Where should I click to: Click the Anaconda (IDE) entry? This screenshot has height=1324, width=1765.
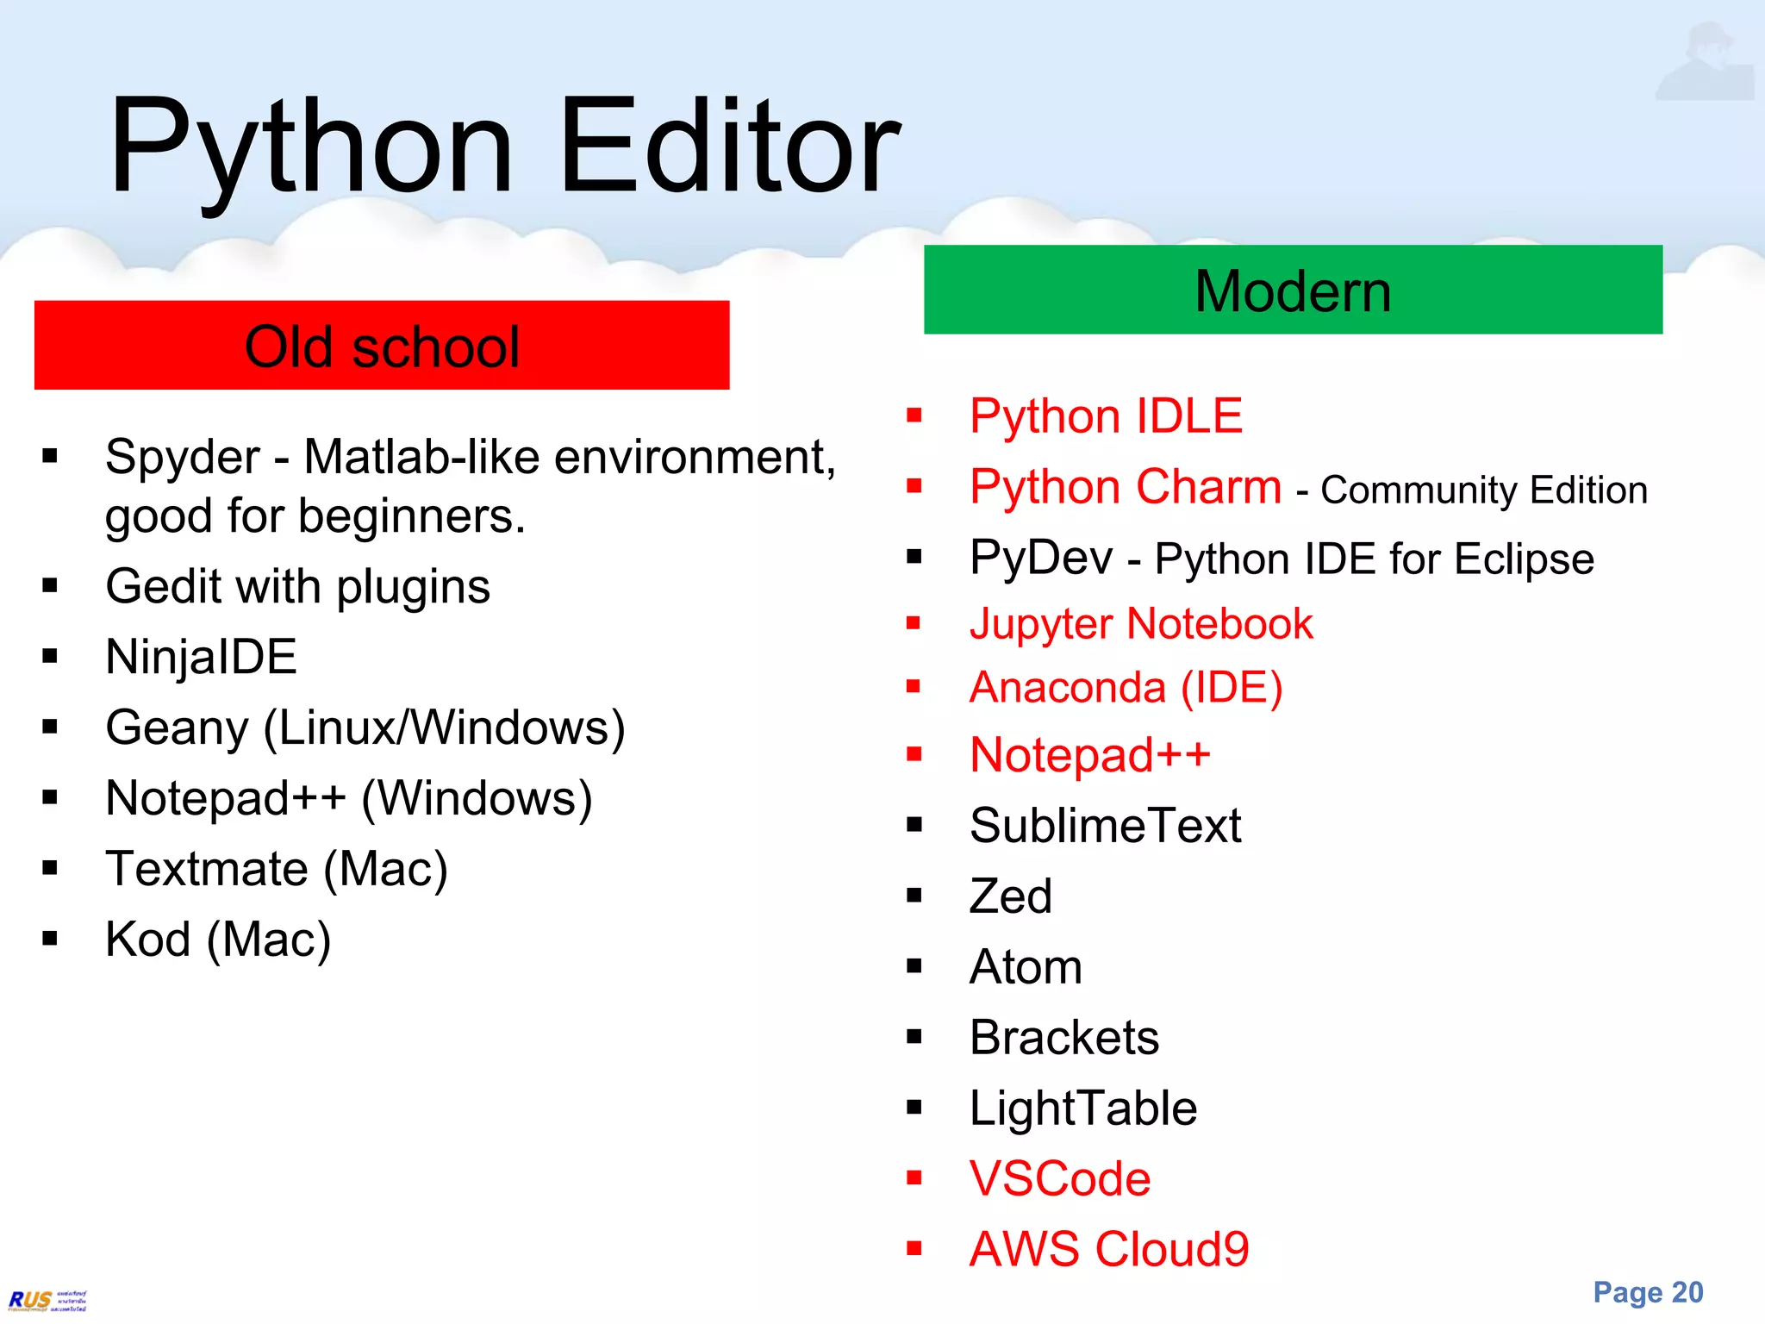pos(1126,688)
